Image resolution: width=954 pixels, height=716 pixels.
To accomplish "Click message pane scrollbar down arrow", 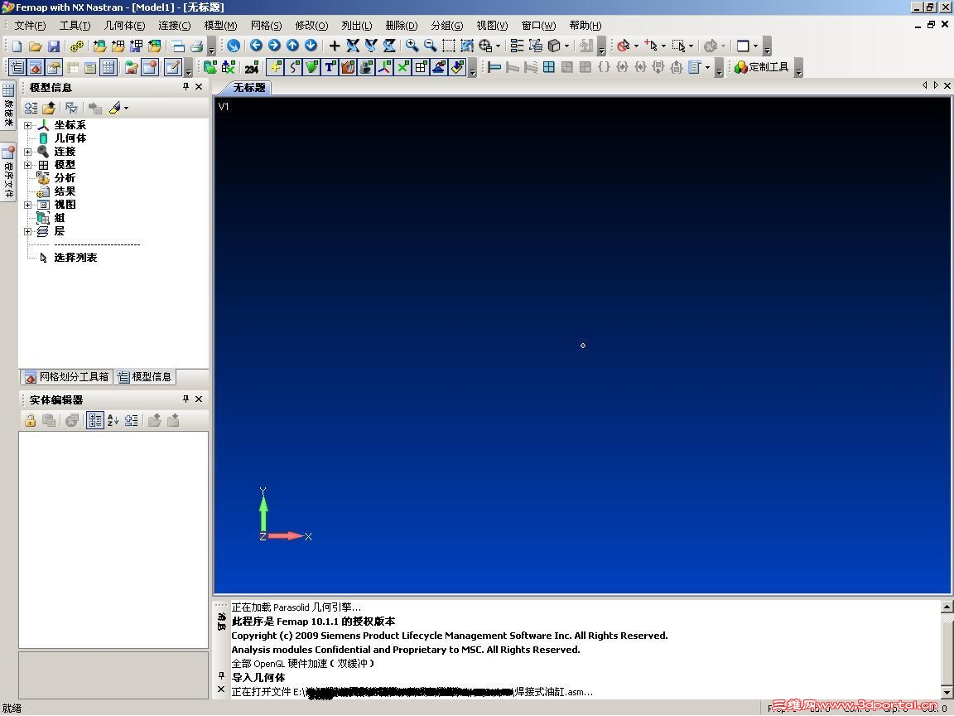I will [947, 692].
